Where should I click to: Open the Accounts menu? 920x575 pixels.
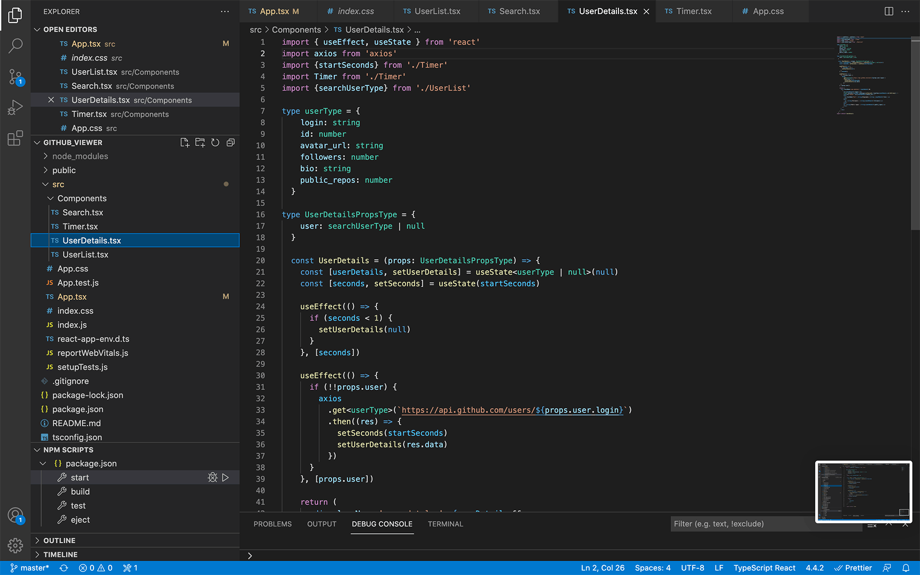15,515
